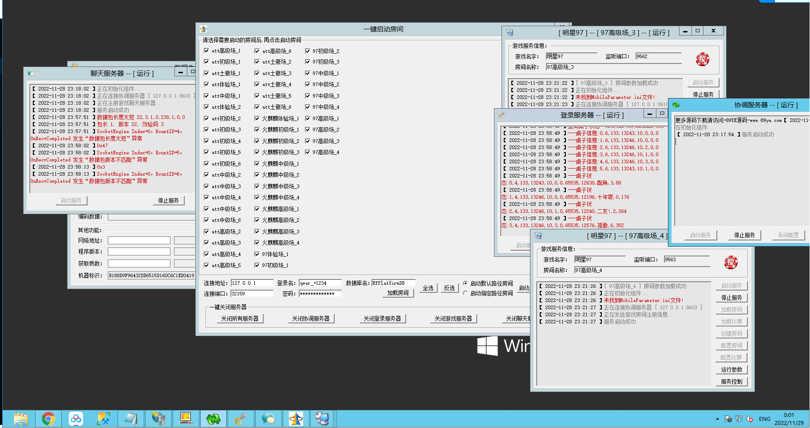Viewport: 810px width, 428px height.
Task: Click the ENG input language indicator
Action: pos(764,419)
